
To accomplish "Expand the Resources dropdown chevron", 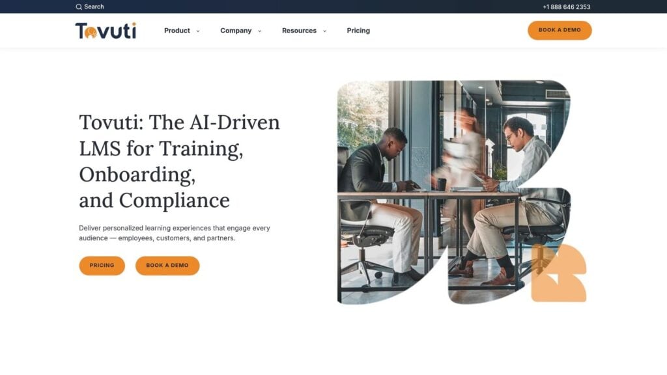I will coord(324,31).
